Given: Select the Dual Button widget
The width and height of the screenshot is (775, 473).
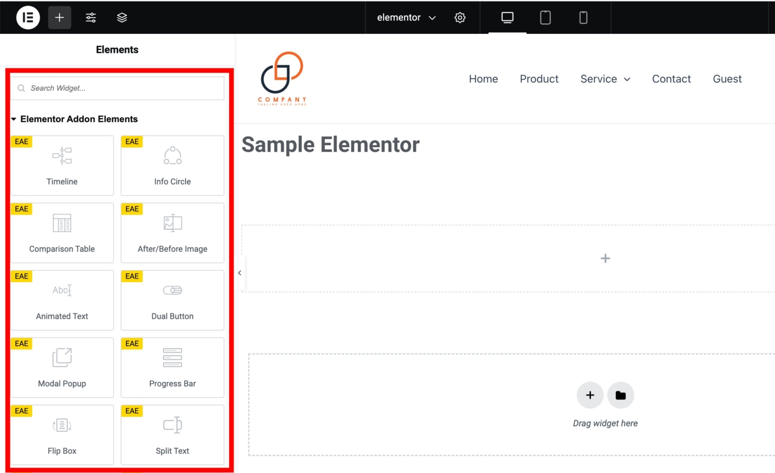Looking at the screenshot, I should click(173, 300).
